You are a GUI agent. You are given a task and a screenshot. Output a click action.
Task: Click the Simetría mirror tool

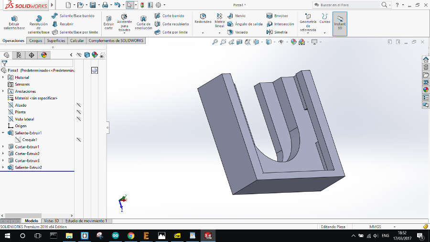point(277,32)
